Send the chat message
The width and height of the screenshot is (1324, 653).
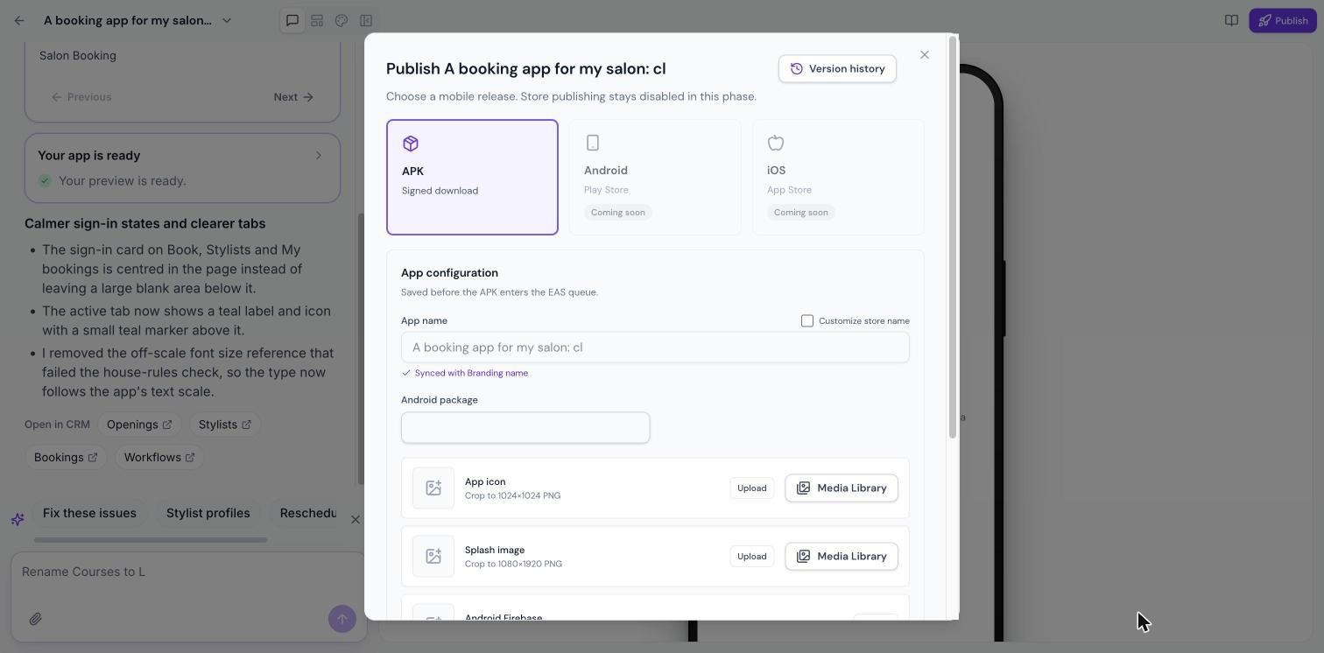click(x=342, y=619)
